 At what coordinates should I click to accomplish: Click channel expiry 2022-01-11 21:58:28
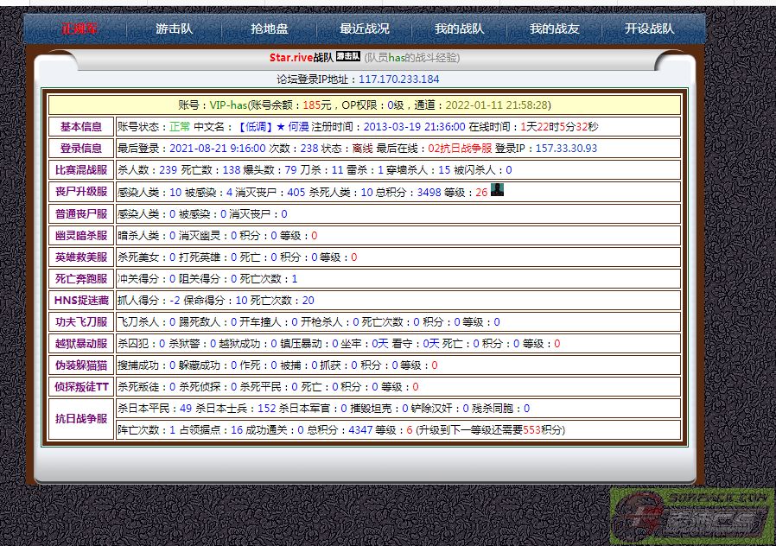(496, 105)
